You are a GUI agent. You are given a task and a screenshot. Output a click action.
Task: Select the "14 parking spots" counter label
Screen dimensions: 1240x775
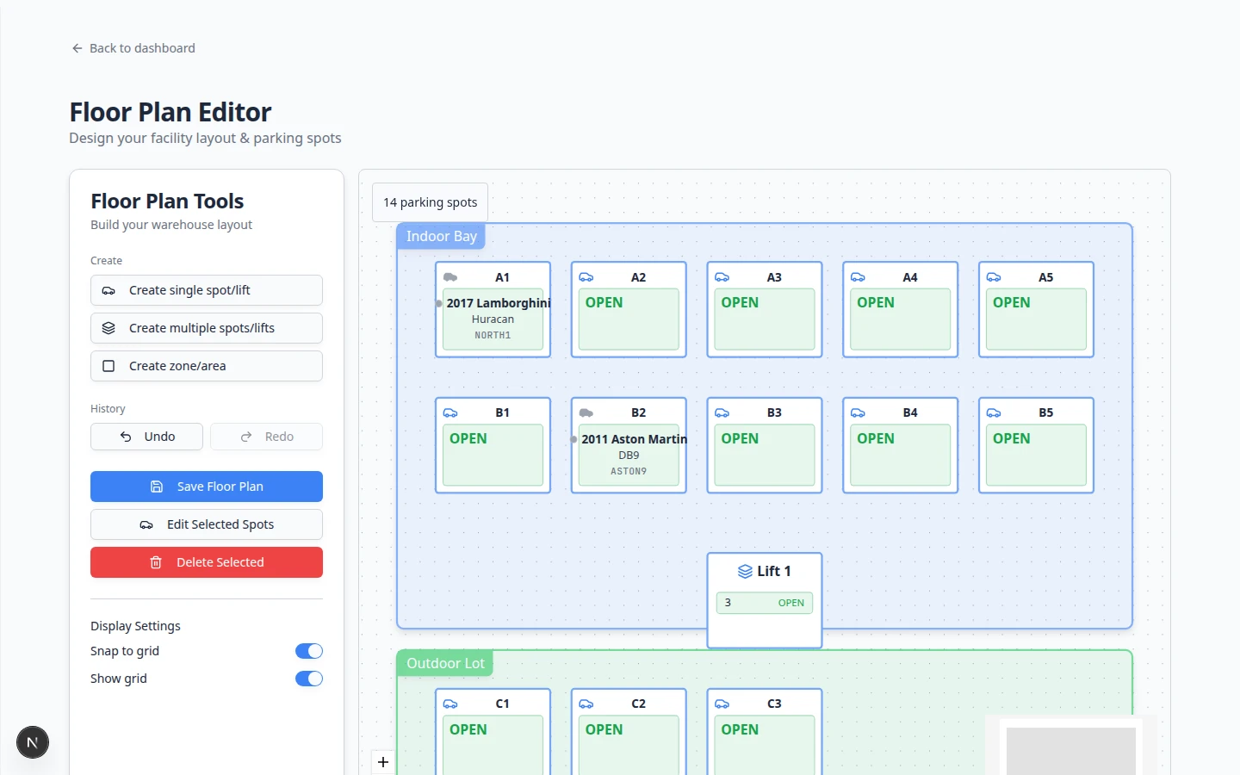click(430, 202)
